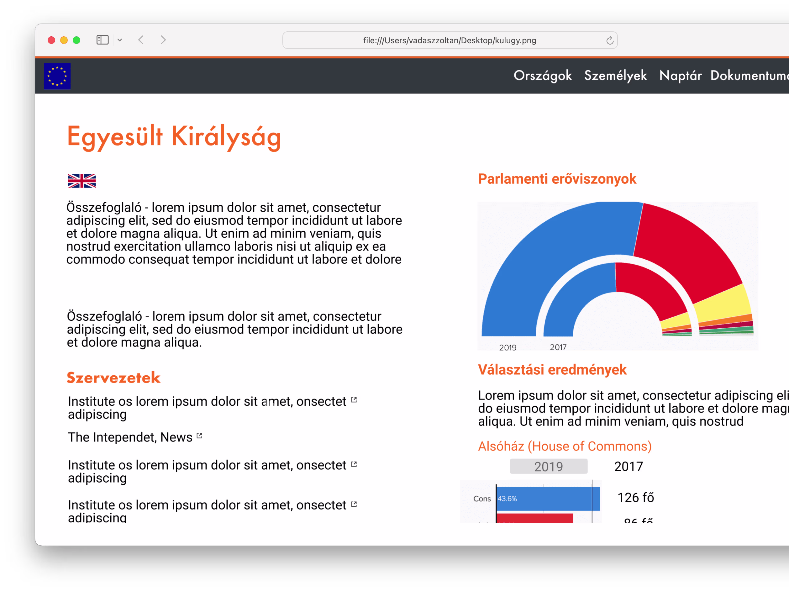
Task: Click the browser forward arrow
Action: point(163,40)
